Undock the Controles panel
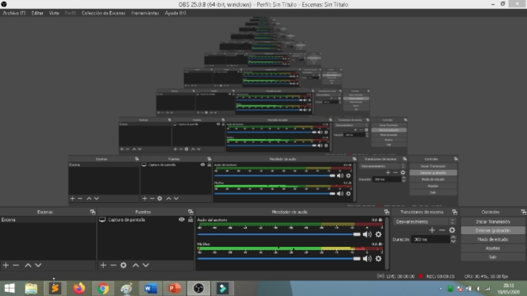 click(x=523, y=212)
